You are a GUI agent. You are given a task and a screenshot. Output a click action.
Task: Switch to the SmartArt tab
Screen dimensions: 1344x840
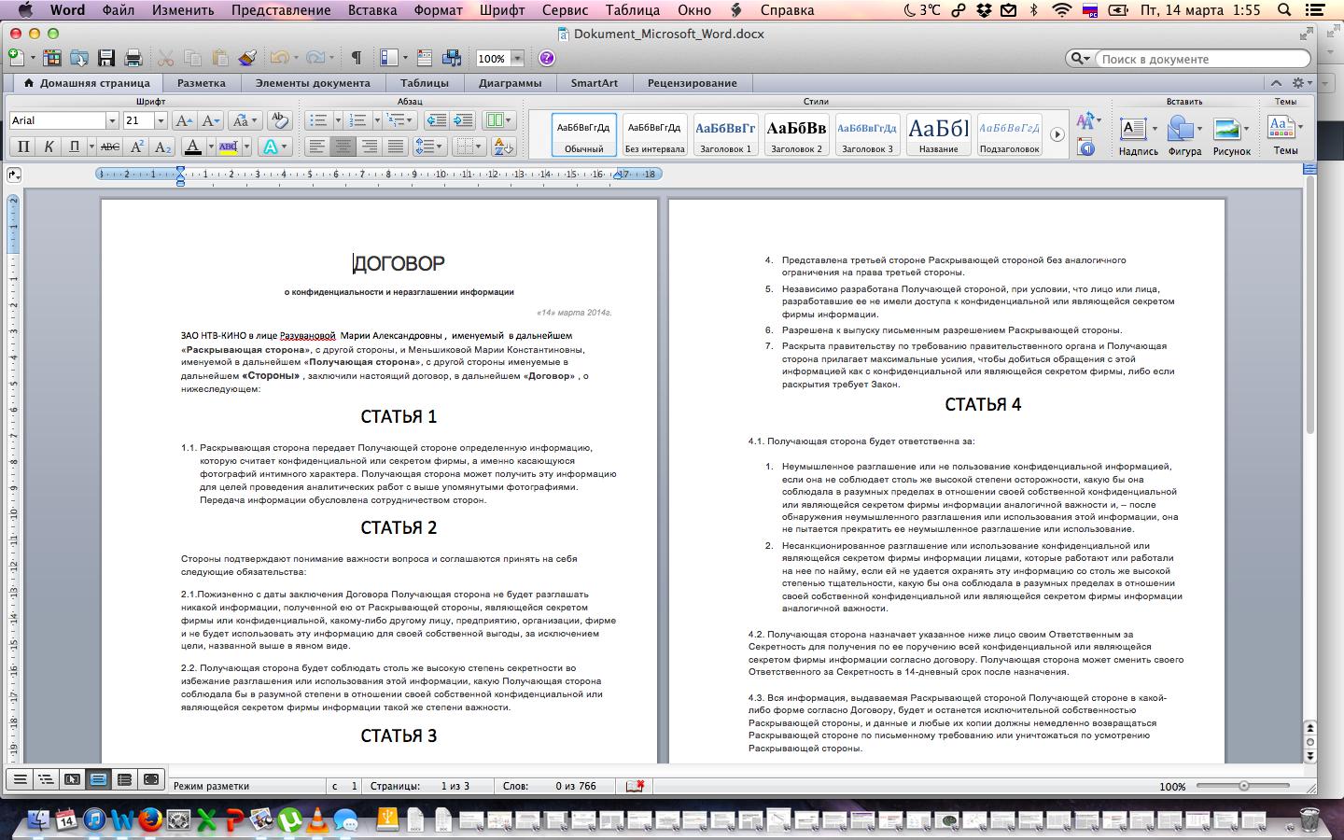coord(595,83)
